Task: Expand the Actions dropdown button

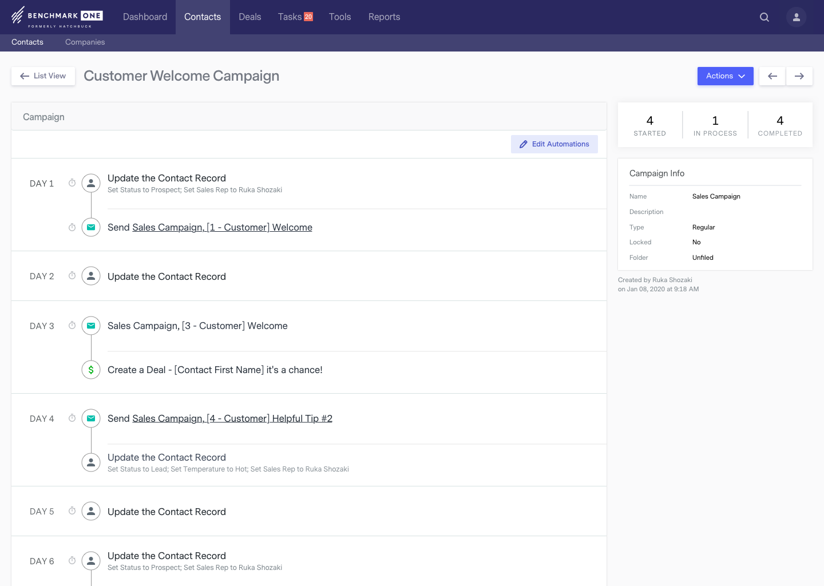Action: point(725,76)
